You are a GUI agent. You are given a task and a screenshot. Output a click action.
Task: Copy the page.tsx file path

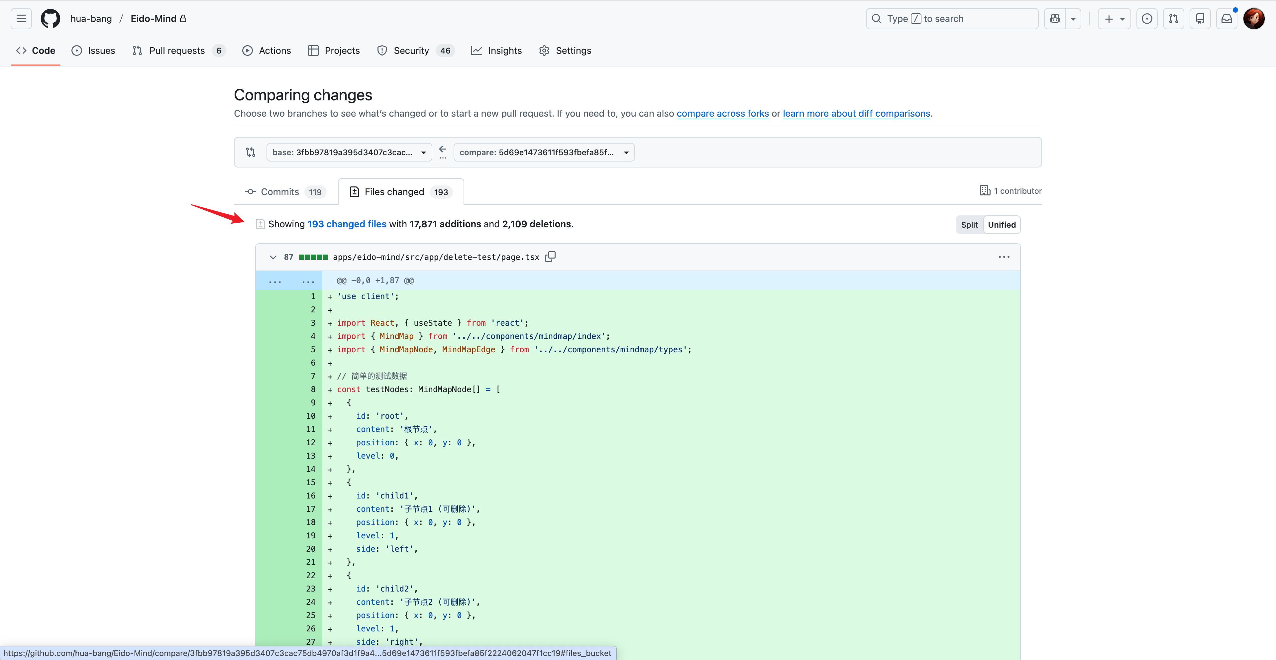550,257
